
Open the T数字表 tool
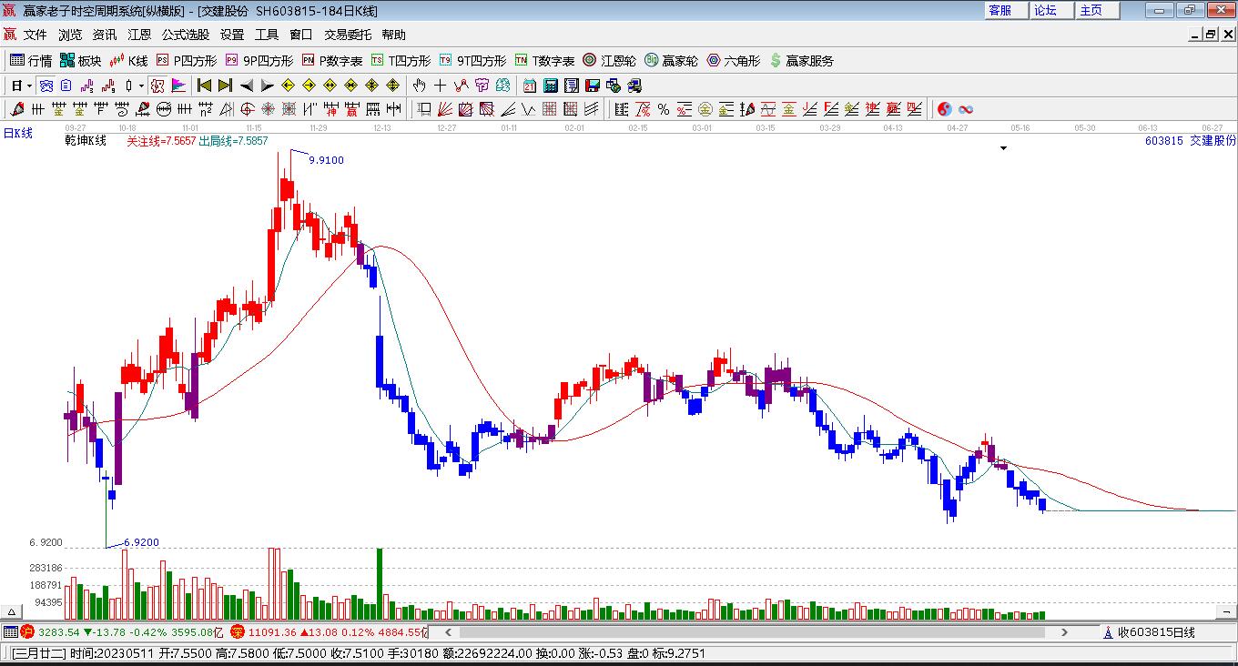(544, 61)
